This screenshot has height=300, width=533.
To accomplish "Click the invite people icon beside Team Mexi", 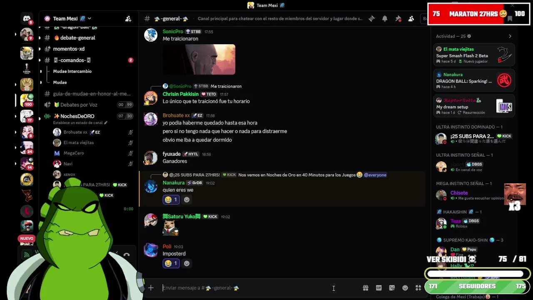I will 128,19.
